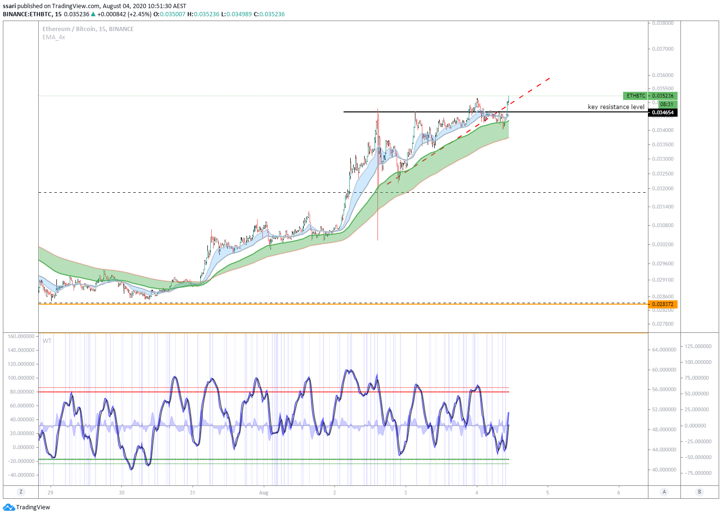This screenshot has width=722, height=516.
Task: Click the 0.036000 price axis value
Action: tap(663, 75)
